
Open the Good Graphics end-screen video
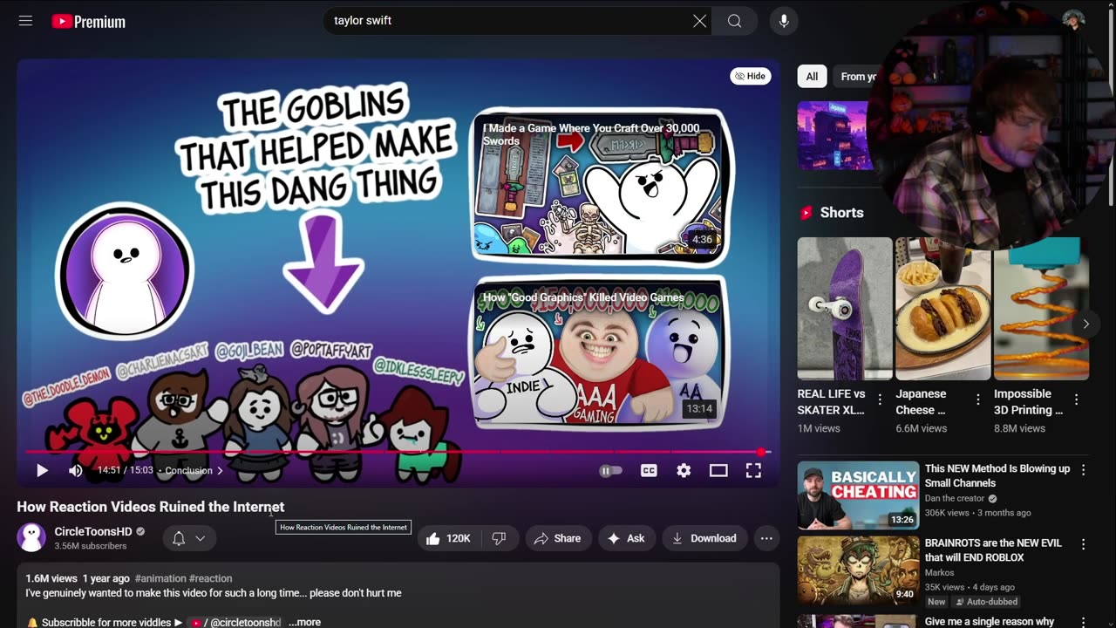[599, 354]
